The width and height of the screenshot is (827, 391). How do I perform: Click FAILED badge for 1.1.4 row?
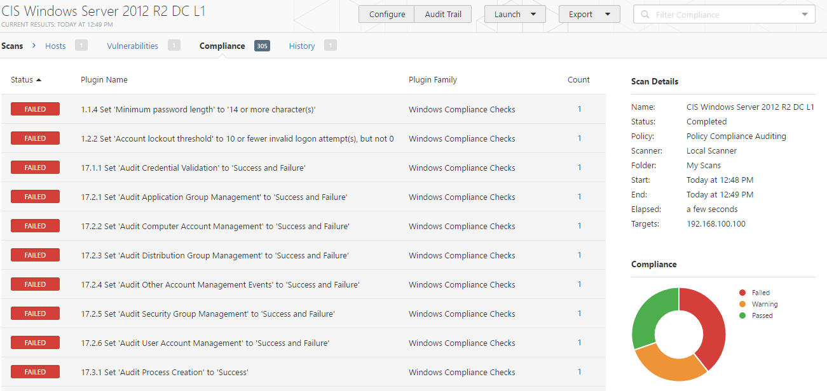click(35, 109)
